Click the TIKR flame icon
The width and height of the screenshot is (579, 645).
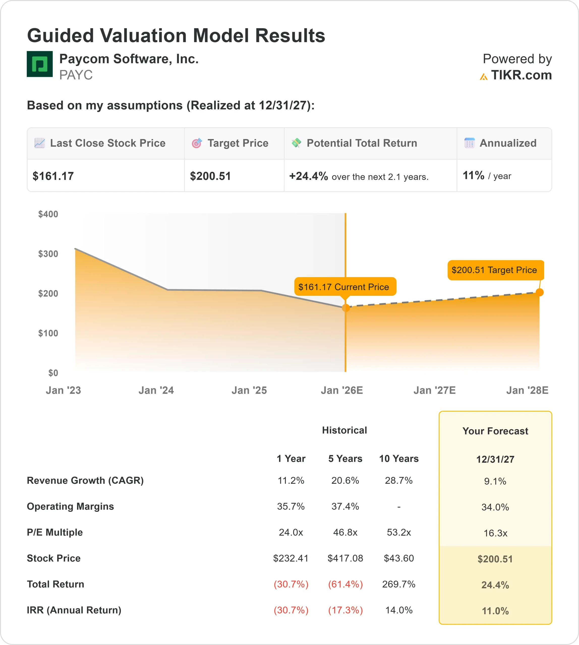tap(484, 76)
